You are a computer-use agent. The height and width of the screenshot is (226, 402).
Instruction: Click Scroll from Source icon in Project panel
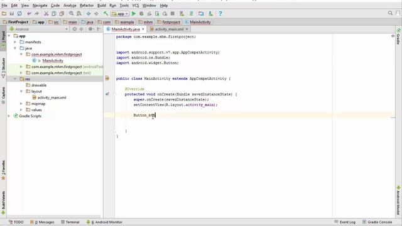pyautogui.click(x=75, y=29)
